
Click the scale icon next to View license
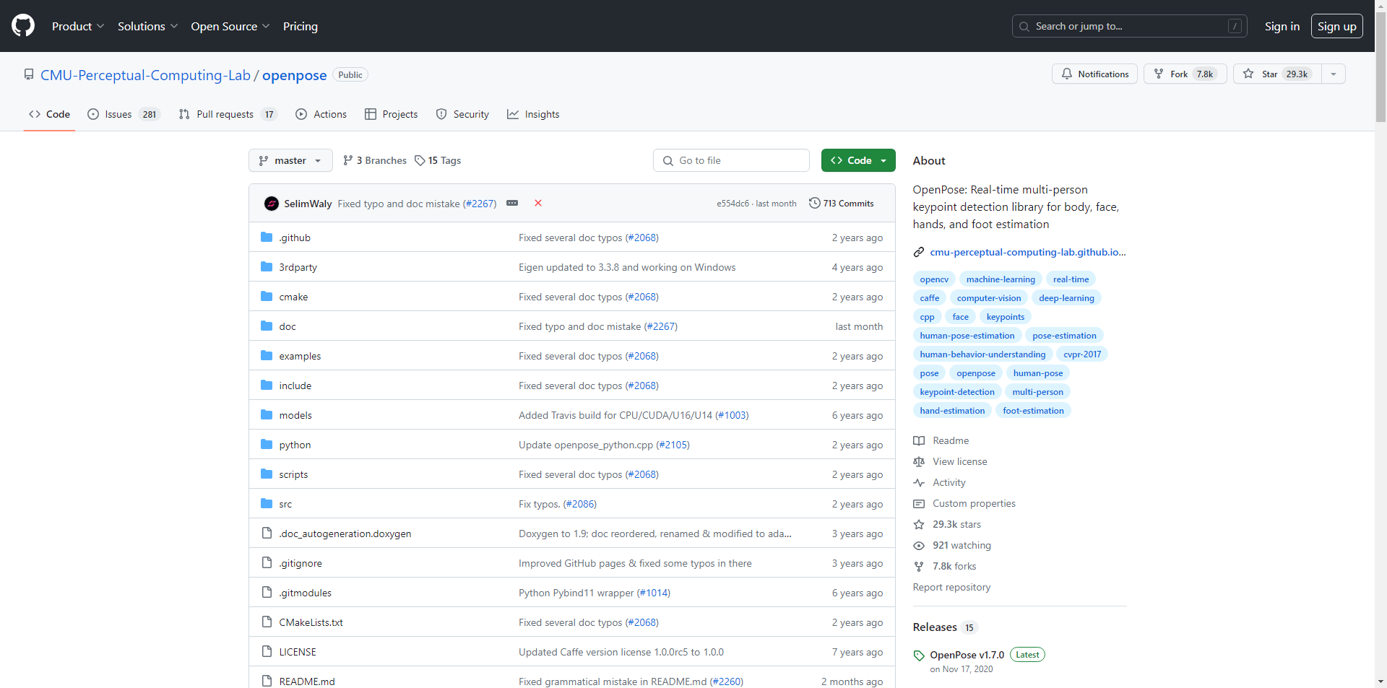tap(919, 461)
